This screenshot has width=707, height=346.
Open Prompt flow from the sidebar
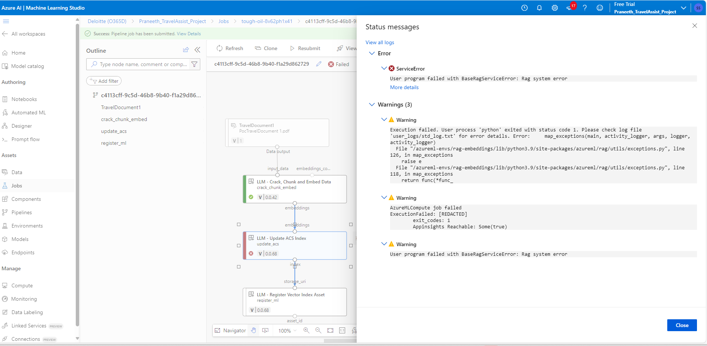click(25, 139)
